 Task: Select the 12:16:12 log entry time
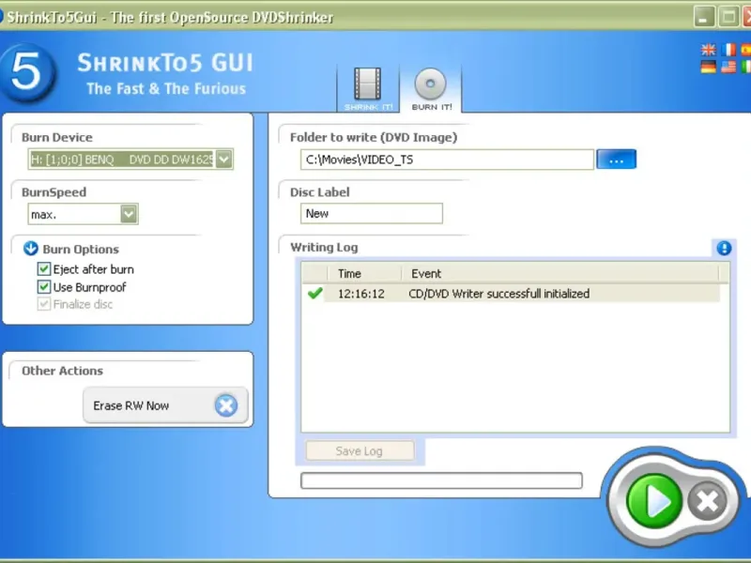point(361,294)
